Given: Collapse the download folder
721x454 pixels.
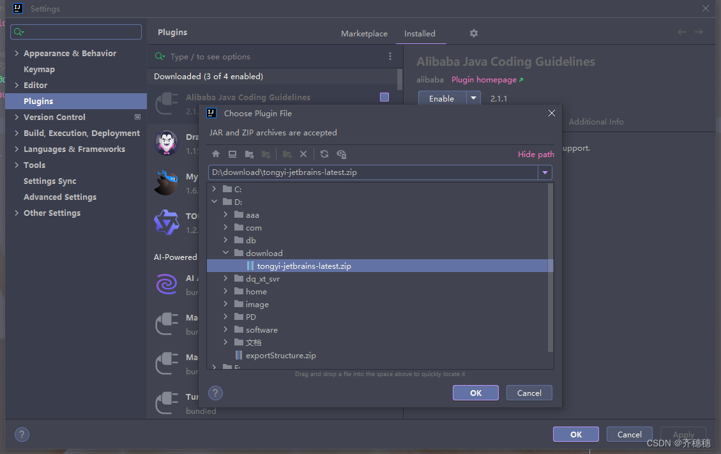Looking at the screenshot, I should point(226,252).
